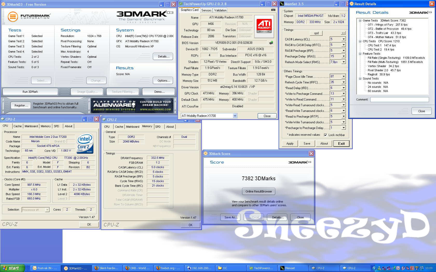The height and width of the screenshot is (272, 436).
Task: Switch to the hwbot.org taskbar item
Action: [x=169, y=268]
